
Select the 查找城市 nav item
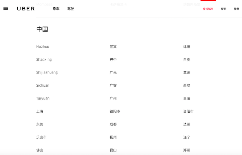coord(208,9)
